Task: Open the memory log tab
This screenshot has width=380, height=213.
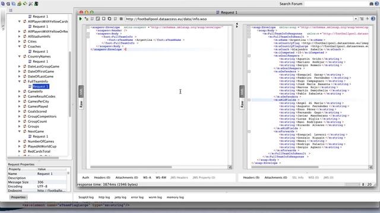Action: [175, 197]
